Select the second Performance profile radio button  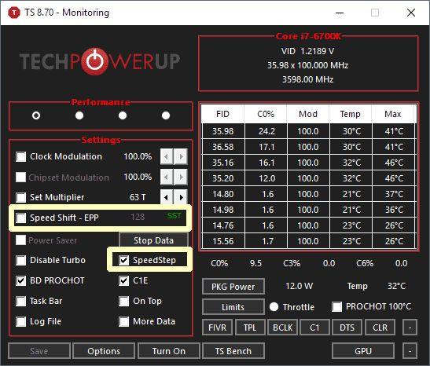79,115
